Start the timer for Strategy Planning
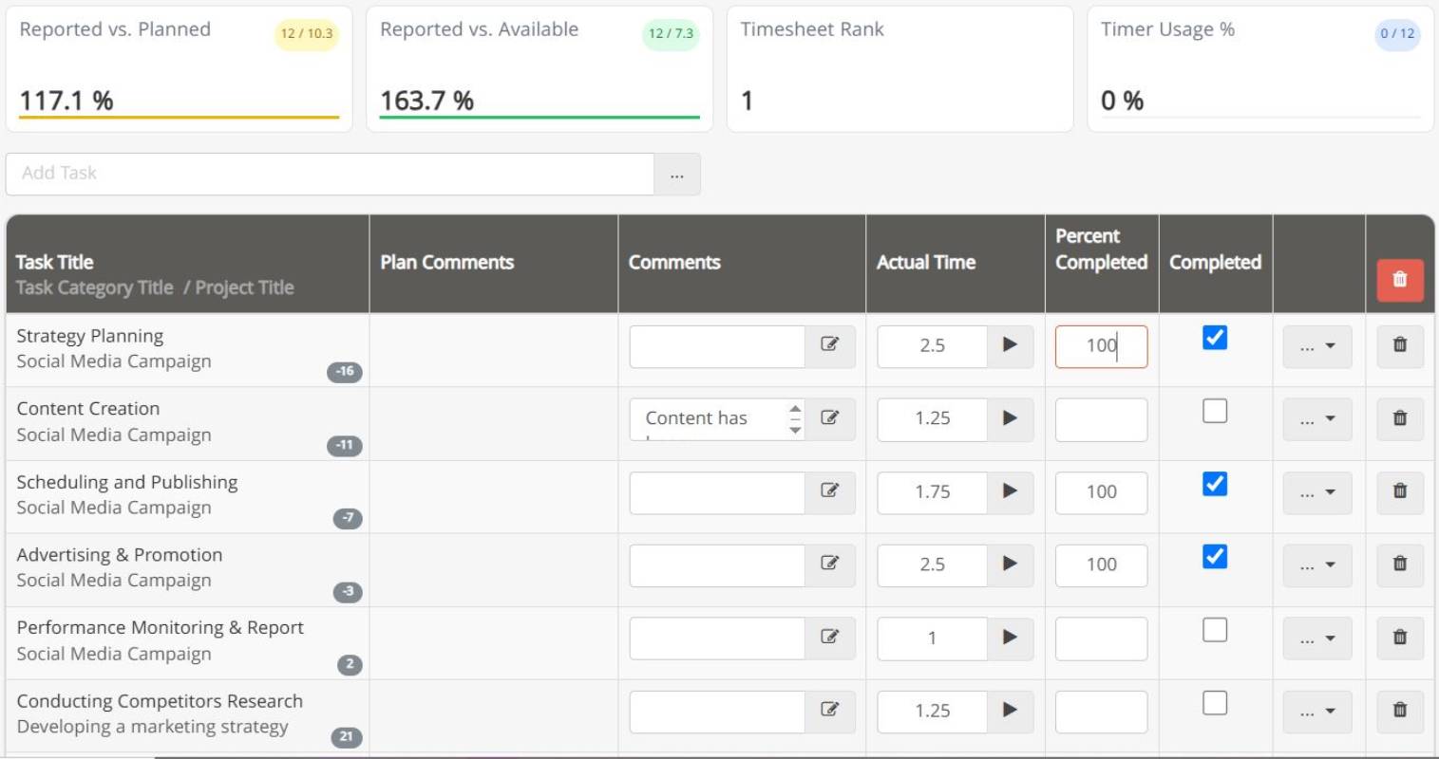Image resolution: width=1439 pixels, height=759 pixels. click(1010, 346)
